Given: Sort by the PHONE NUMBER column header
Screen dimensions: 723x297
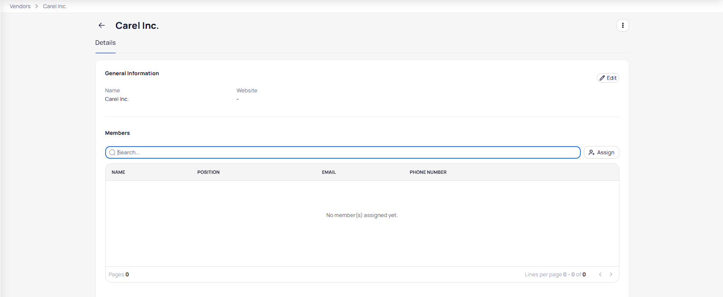Looking at the screenshot, I should [428, 172].
